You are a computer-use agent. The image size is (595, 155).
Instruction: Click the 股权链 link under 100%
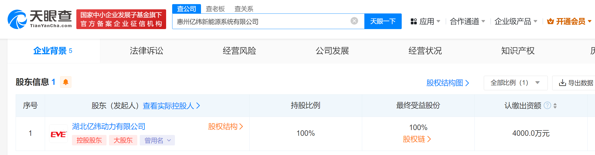pos(417,139)
